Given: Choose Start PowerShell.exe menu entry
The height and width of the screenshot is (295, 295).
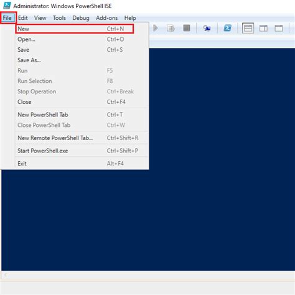Looking at the screenshot, I should [x=82, y=151].
